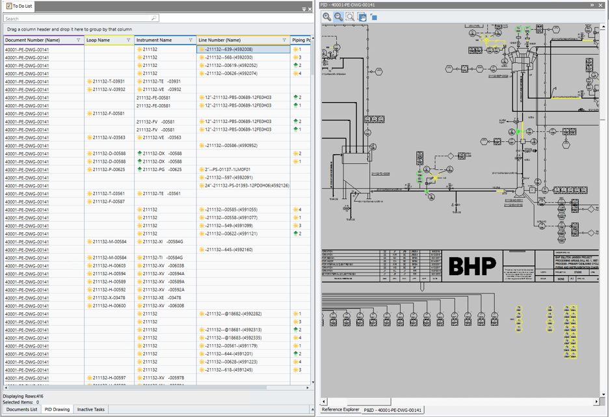Switch to the Documents List tab
Image resolution: width=610 pixels, height=417 pixels.
click(21, 410)
